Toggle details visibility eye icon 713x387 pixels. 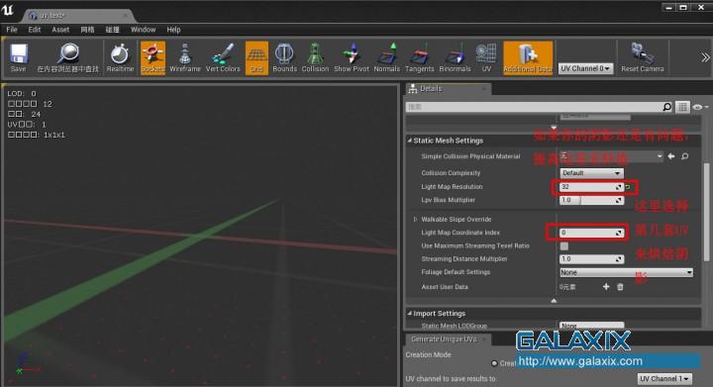(x=698, y=107)
